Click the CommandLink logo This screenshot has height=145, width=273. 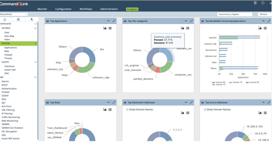coord(14,4)
